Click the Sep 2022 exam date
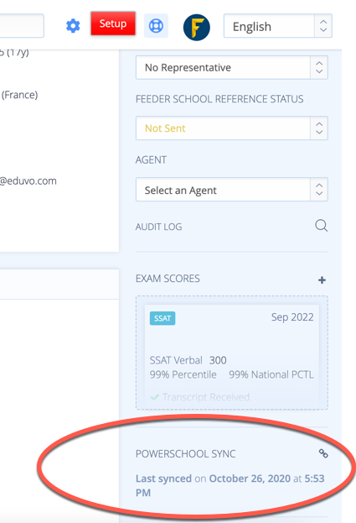Image resolution: width=356 pixels, height=523 pixels. [292, 316]
